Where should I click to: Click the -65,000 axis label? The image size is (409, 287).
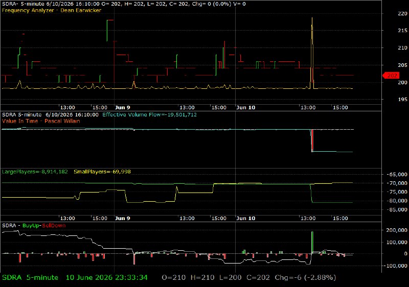coord(397,175)
